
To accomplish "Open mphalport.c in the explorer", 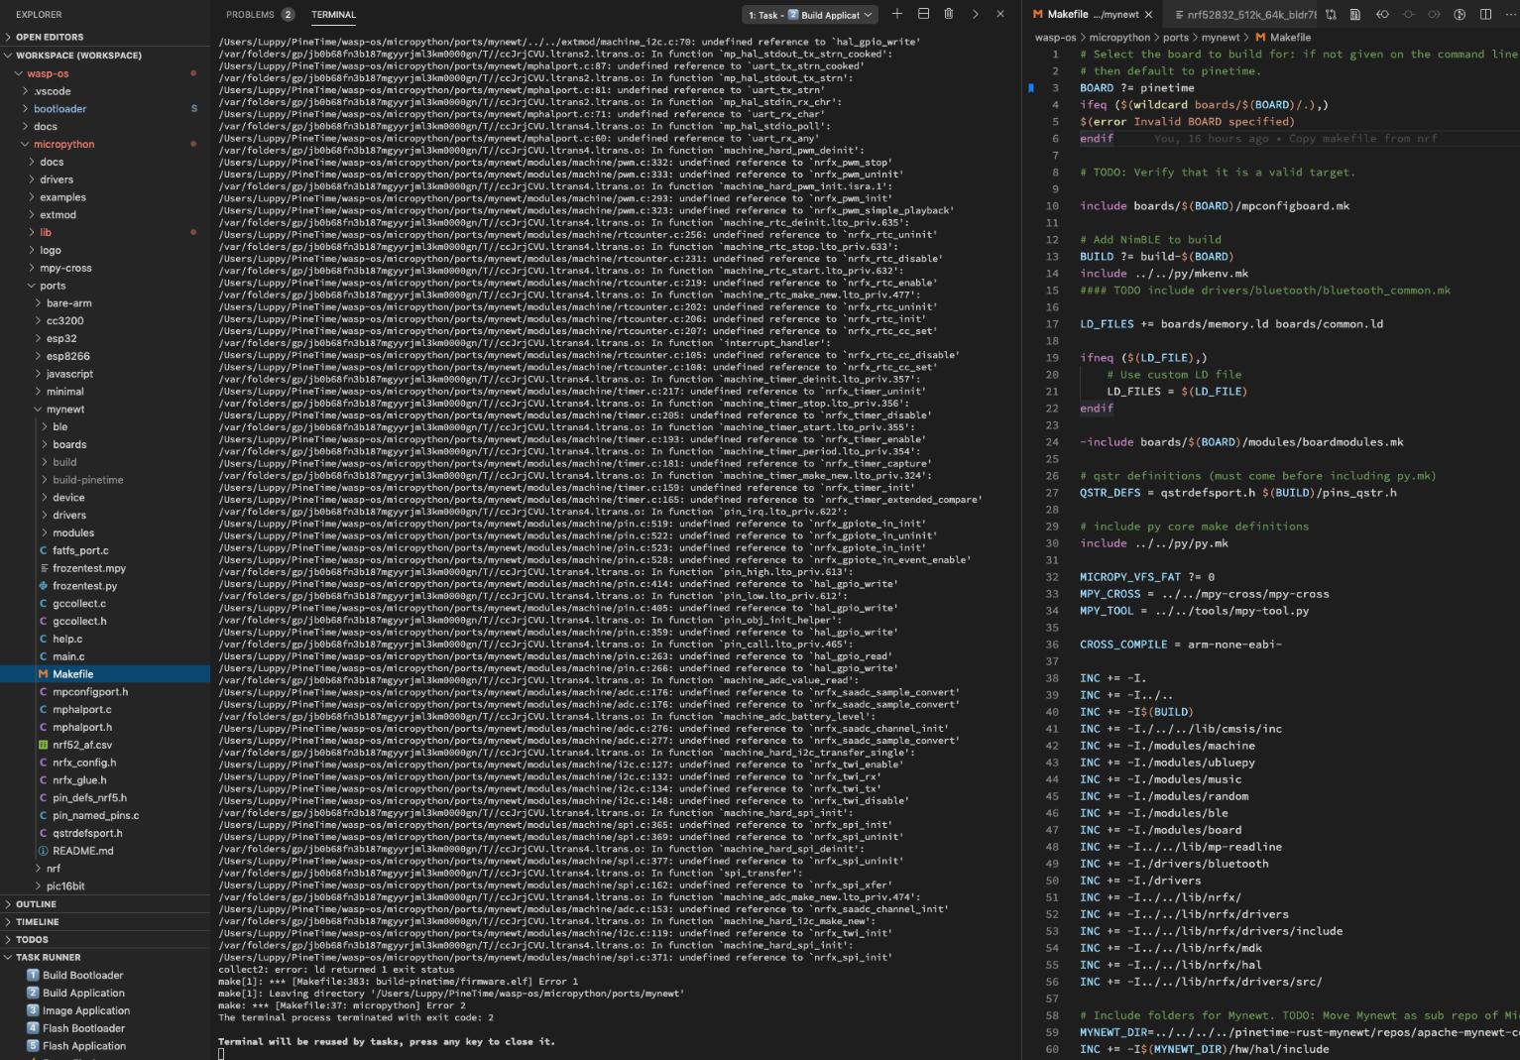I will click(82, 710).
